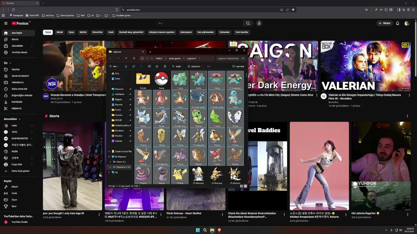Open the Sırala sort dropdown
This screenshot has width=417, height=234.
(x=178, y=66)
